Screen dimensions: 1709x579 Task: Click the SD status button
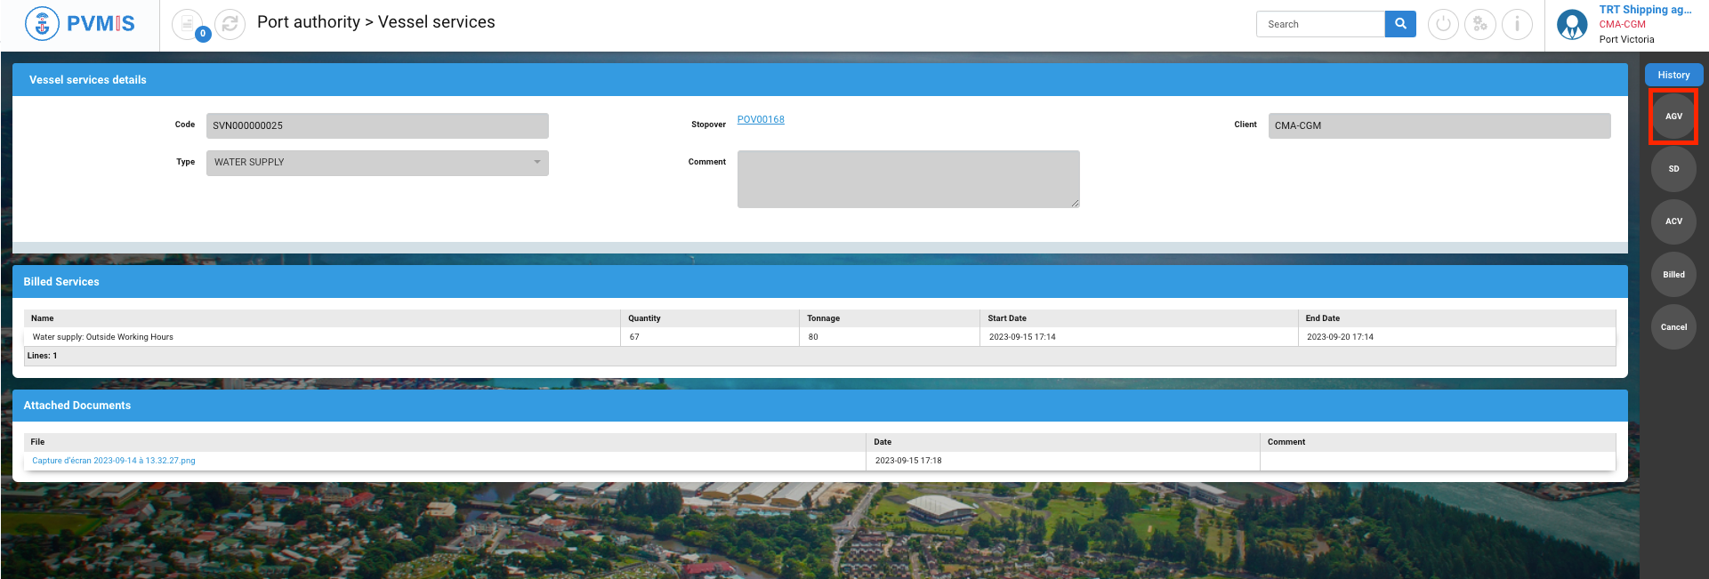(x=1673, y=169)
